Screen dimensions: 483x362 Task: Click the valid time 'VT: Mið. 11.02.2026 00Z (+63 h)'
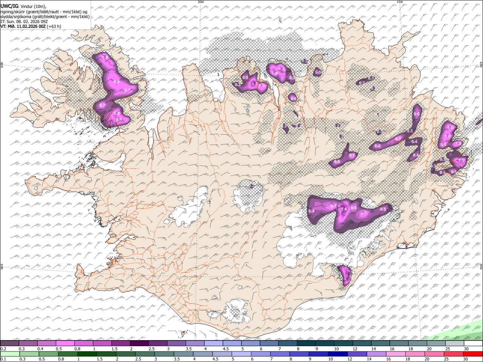[x=31, y=26]
